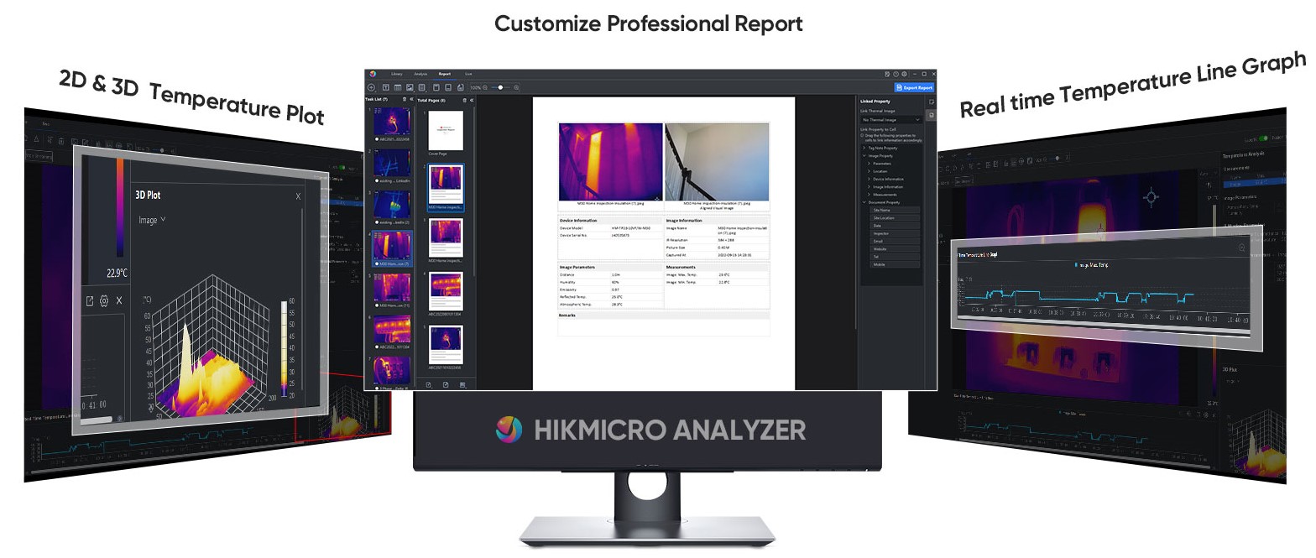Image resolution: width=1316 pixels, height=558 pixels.
Task: Click the thermal image in the report page
Action: click(x=611, y=162)
